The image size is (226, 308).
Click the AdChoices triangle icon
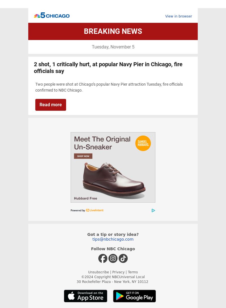pyautogui.click(x=153, y=210)
